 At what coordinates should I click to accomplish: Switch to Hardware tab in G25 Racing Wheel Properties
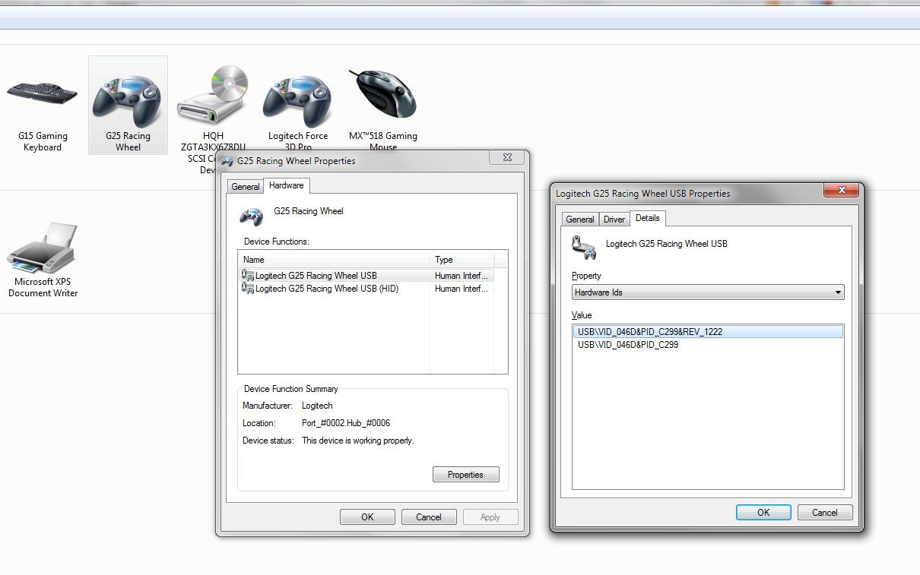(287, 185)
